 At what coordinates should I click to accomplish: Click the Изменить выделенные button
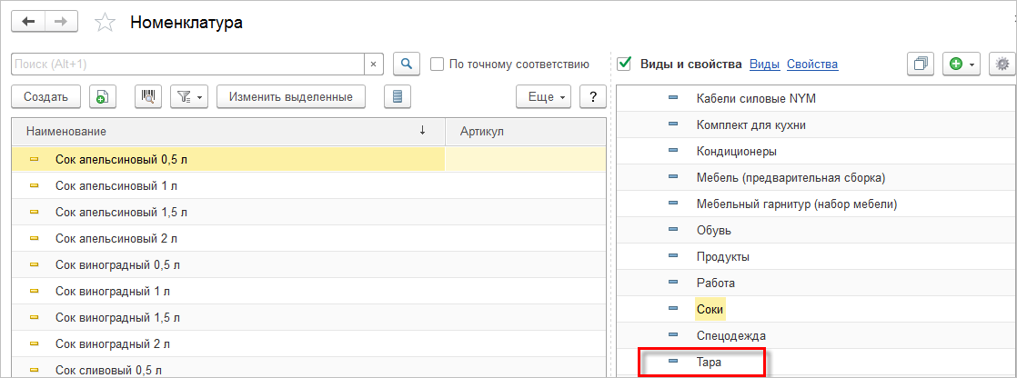(284, 96)
